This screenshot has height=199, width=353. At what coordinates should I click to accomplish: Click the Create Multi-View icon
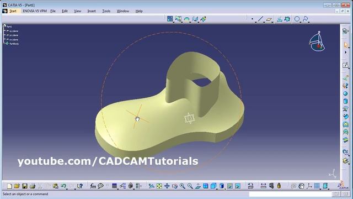pyautogui.click(x=206, y=186)
